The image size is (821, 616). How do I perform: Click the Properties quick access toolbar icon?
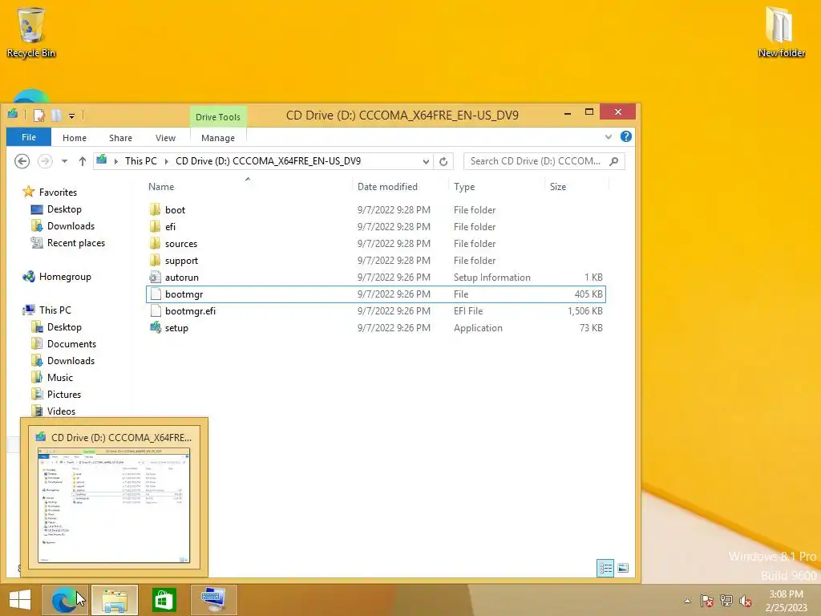38,115
